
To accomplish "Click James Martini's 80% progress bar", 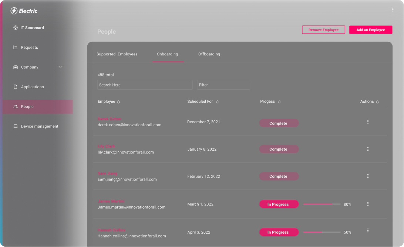I will (321, 204).
